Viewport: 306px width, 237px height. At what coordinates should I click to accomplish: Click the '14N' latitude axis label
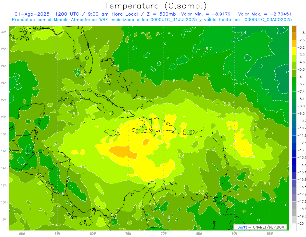click(4, 168)
